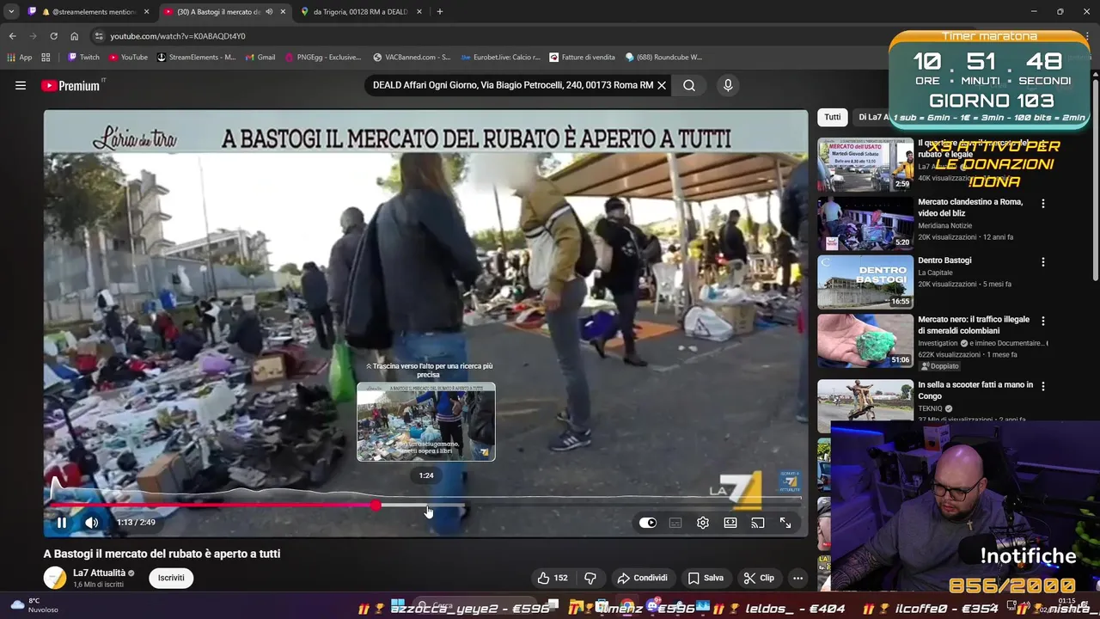Dislike the video with thumbs down
1100x619 pixels.
[590, 578]
